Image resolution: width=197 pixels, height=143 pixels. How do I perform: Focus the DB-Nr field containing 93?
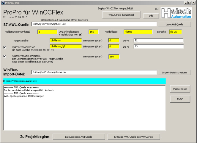[159, 46]
